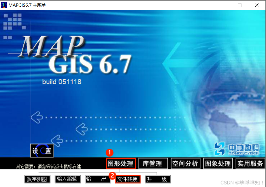Open the 空间分析 main menu
The height and width of the screenshot is (187, 266).
click(186, 164)
